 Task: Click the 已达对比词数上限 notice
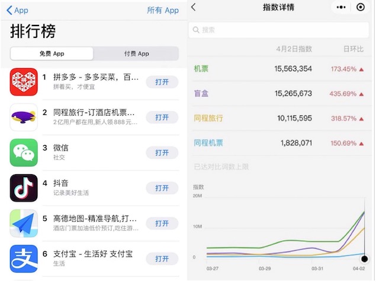221,166
